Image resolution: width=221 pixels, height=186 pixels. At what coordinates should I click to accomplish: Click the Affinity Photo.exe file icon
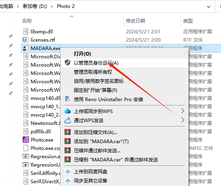pos(26,140)
